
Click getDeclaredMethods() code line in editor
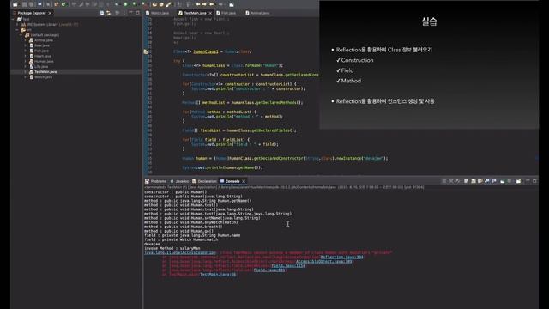[x=242, y=103]
